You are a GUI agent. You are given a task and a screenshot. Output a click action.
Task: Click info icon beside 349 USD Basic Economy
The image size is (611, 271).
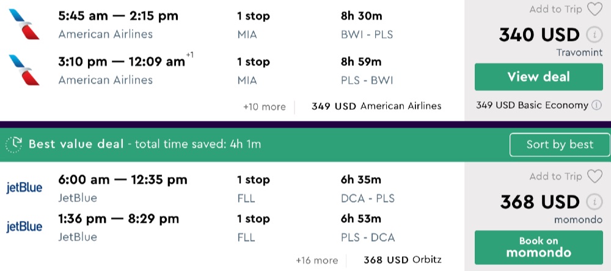tap(597, 105)
